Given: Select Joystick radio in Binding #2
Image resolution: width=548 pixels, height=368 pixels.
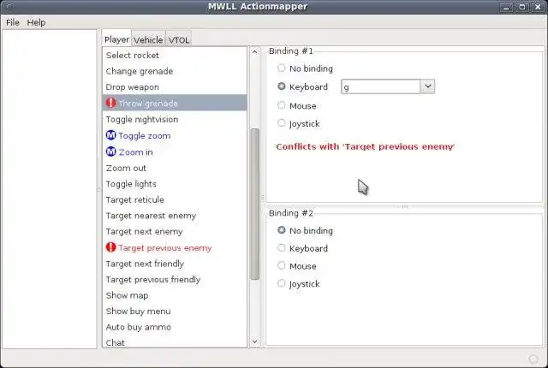Looking at the screenshot, I should [282, 283].
